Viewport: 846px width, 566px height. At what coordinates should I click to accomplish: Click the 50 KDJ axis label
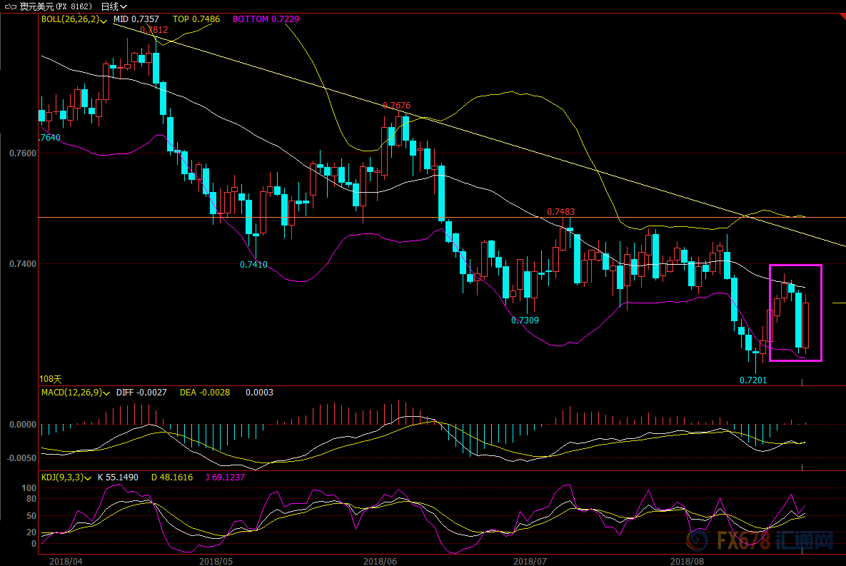31,516
